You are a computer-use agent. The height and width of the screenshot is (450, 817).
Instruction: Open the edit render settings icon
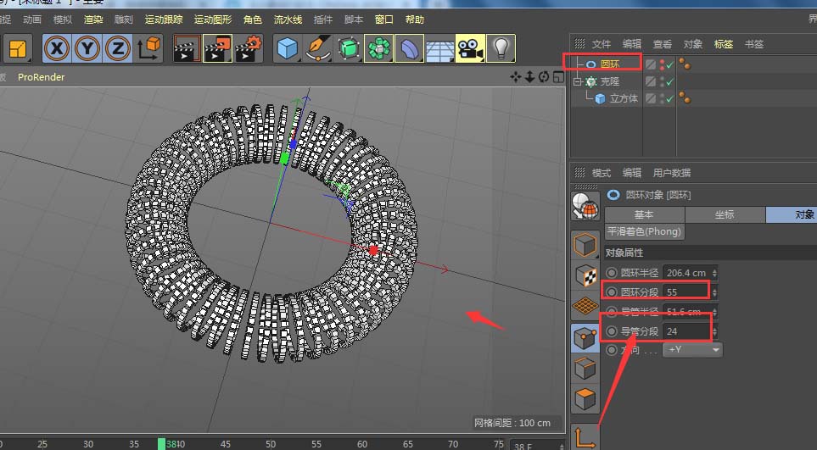(249, 49)
